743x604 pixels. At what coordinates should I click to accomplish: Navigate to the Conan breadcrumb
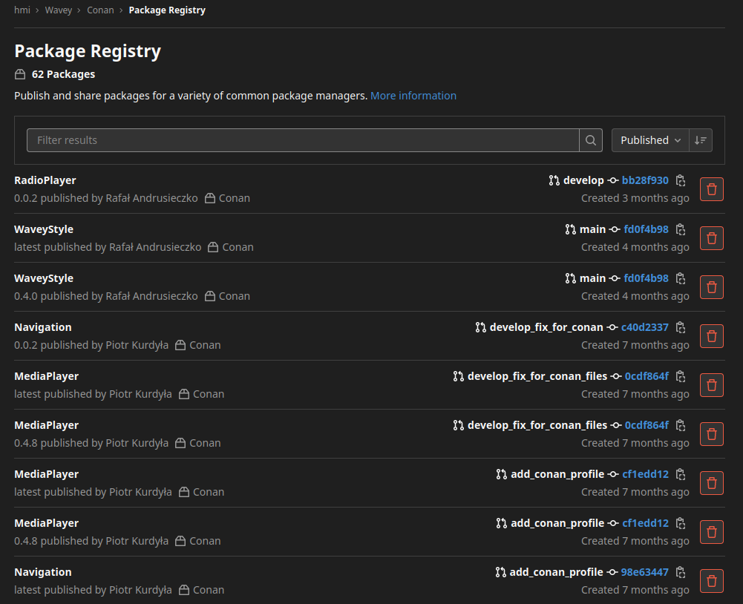coord(100,10)
